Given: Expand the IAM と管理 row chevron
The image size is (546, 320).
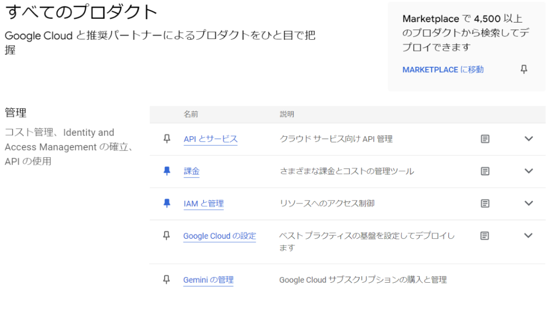Looking at the screenshot, I should (529, 204).
